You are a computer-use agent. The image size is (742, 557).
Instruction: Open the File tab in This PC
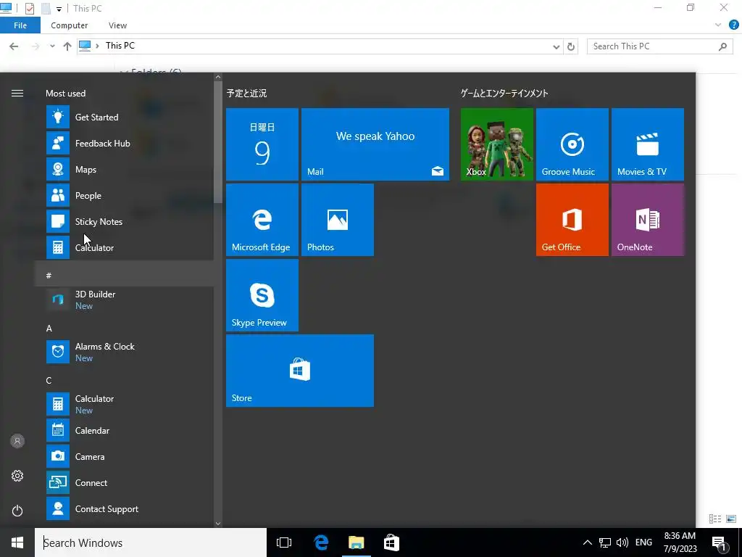(x=20, y=25)
